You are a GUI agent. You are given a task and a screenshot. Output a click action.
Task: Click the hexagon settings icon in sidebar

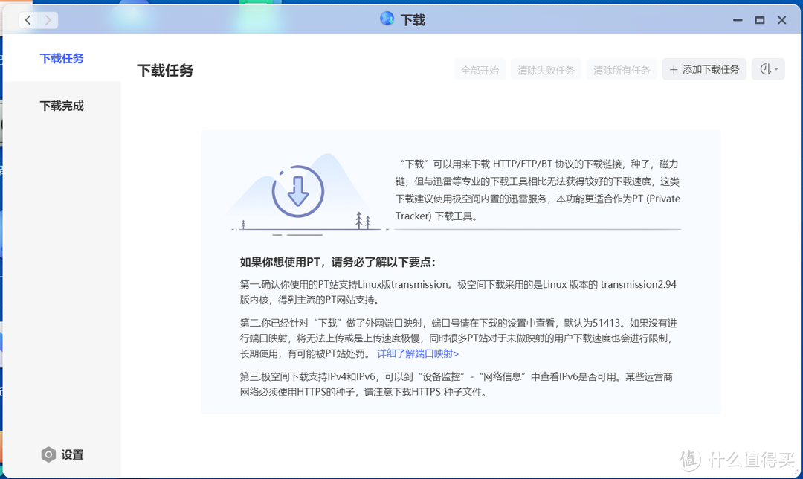pyautogui.click(x=48, y=454)
